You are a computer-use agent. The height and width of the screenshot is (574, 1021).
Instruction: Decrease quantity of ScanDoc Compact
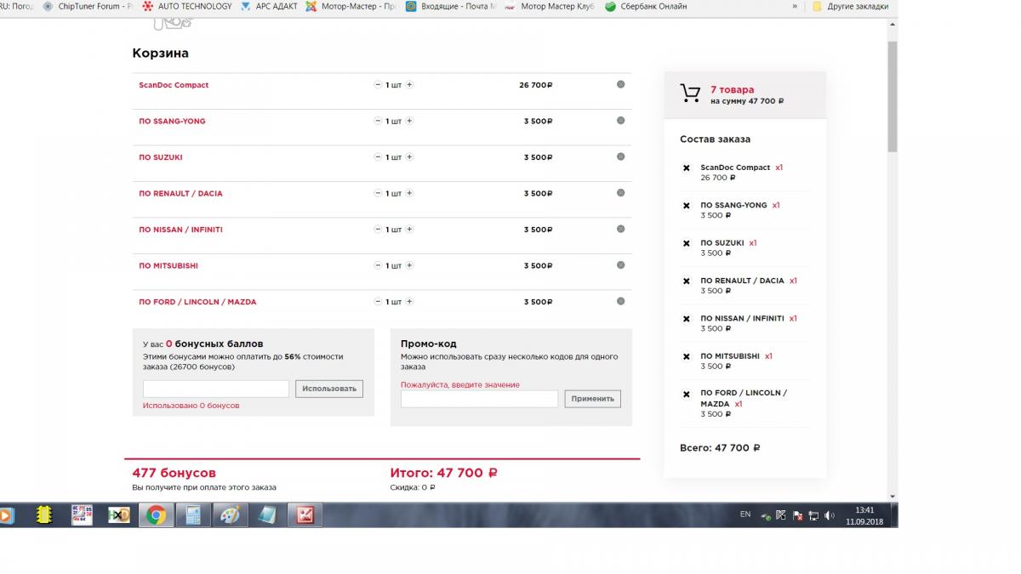(x=378, y=85)
